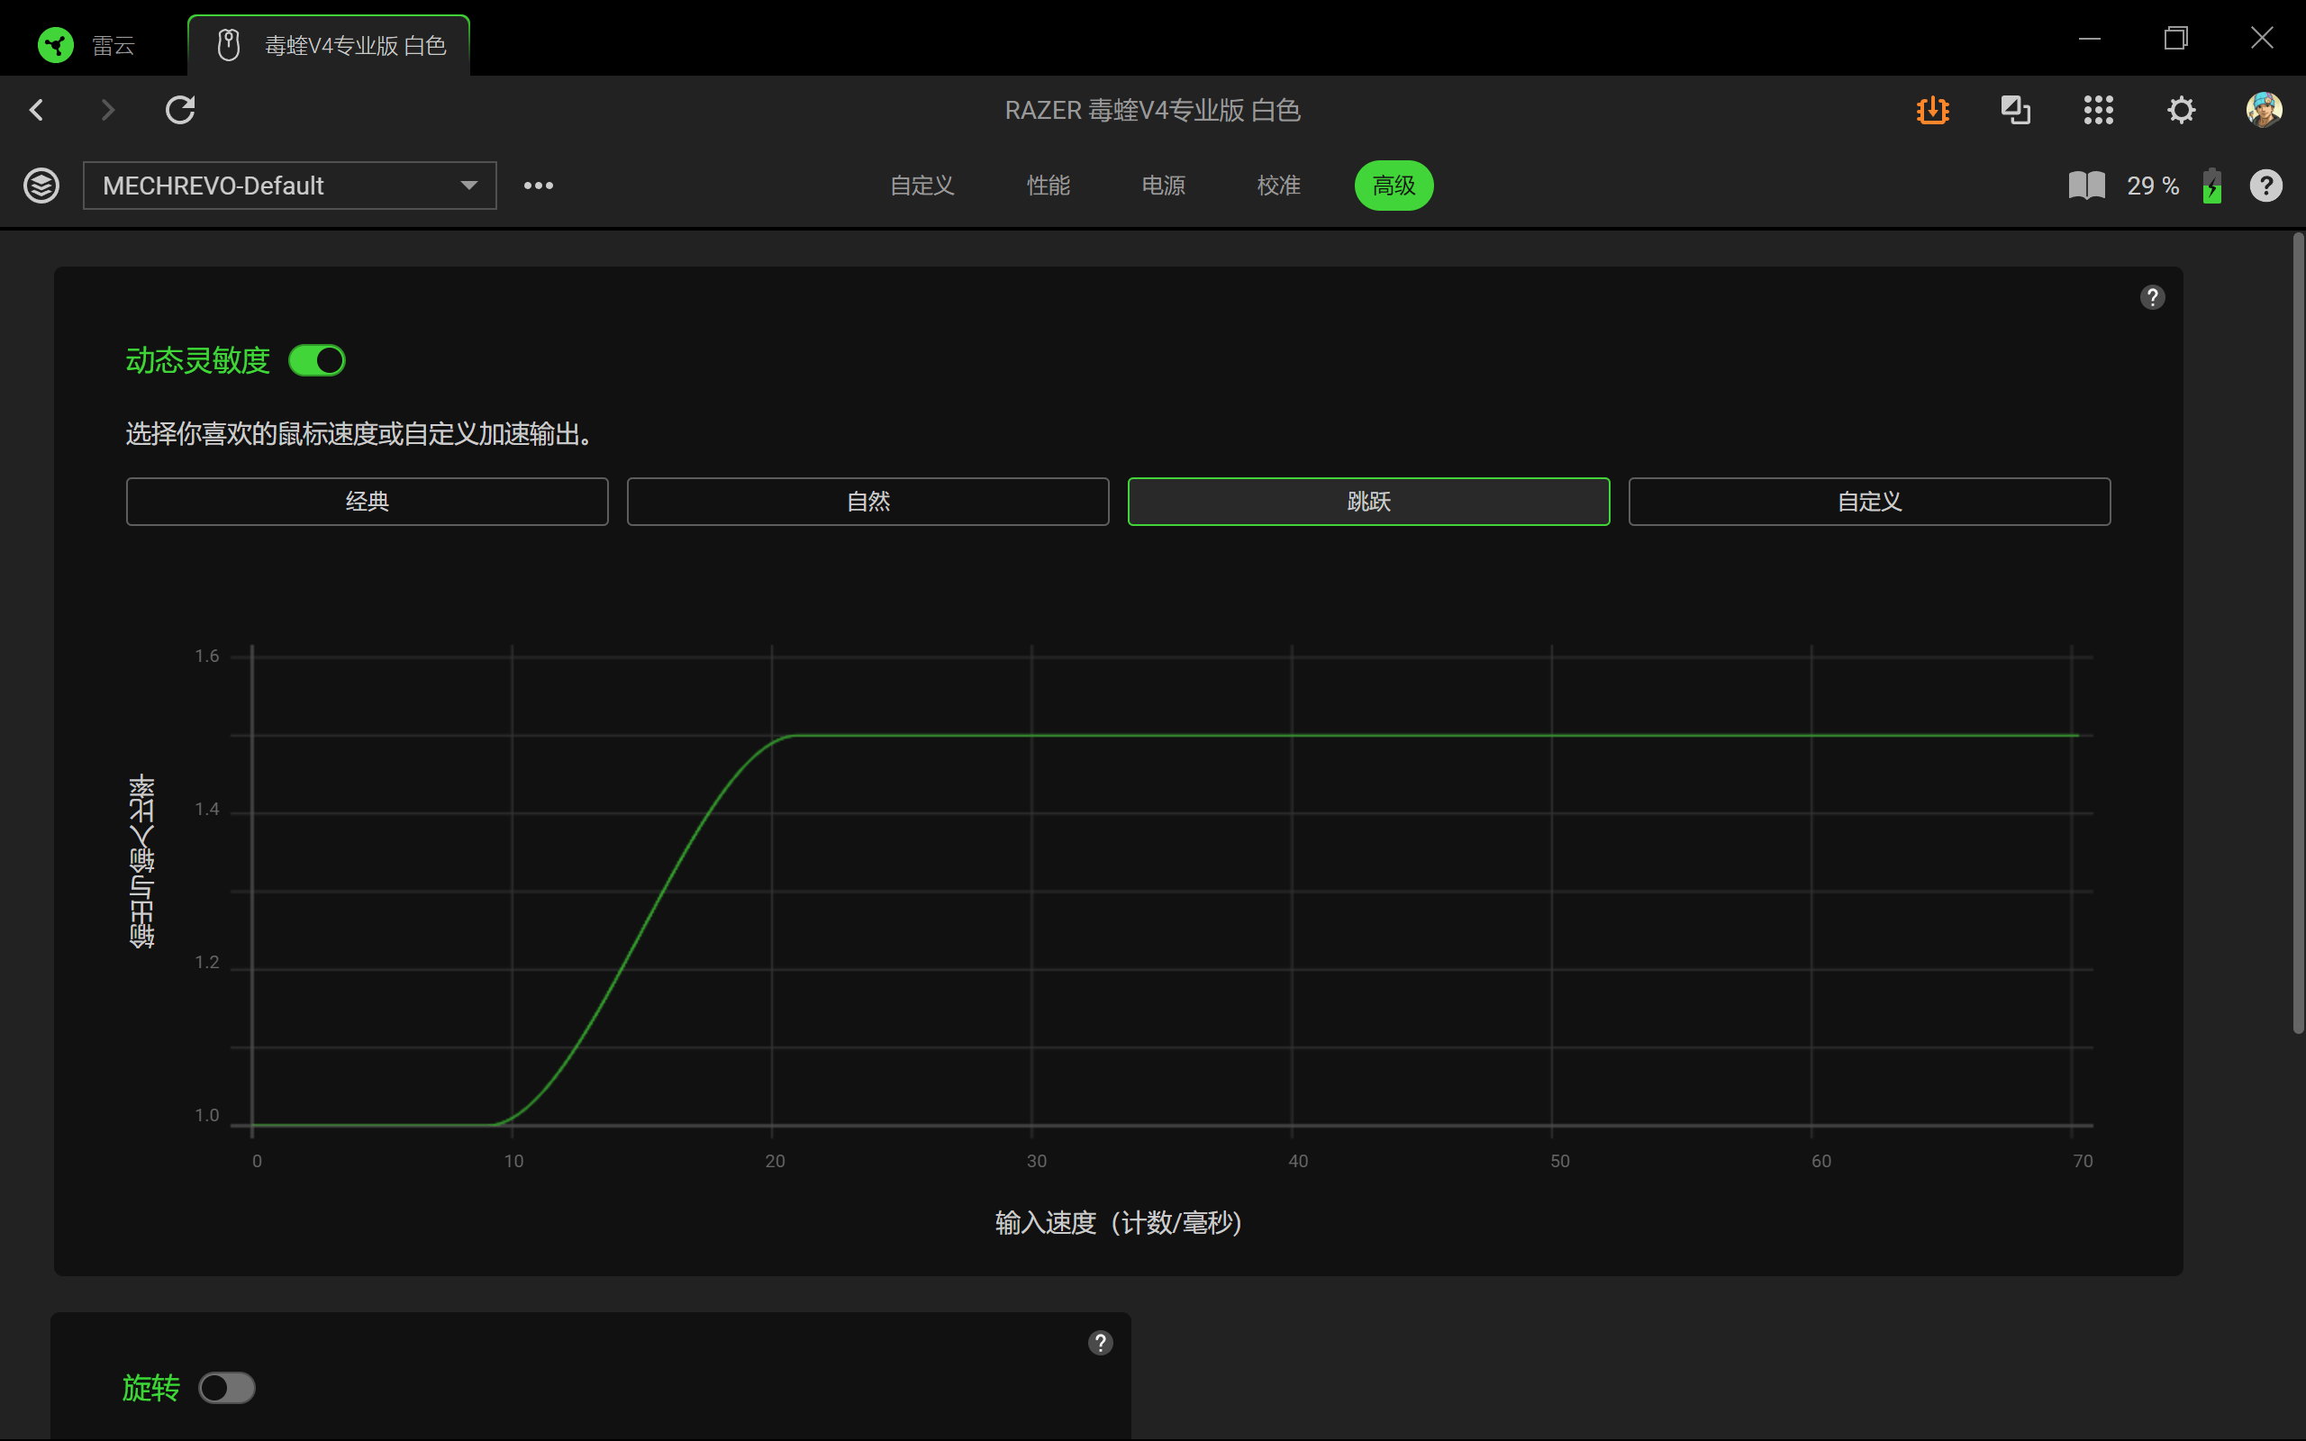Switch to the 校准 tab
Viewport: 2306px width, 1441px height.
point(1278,185)
